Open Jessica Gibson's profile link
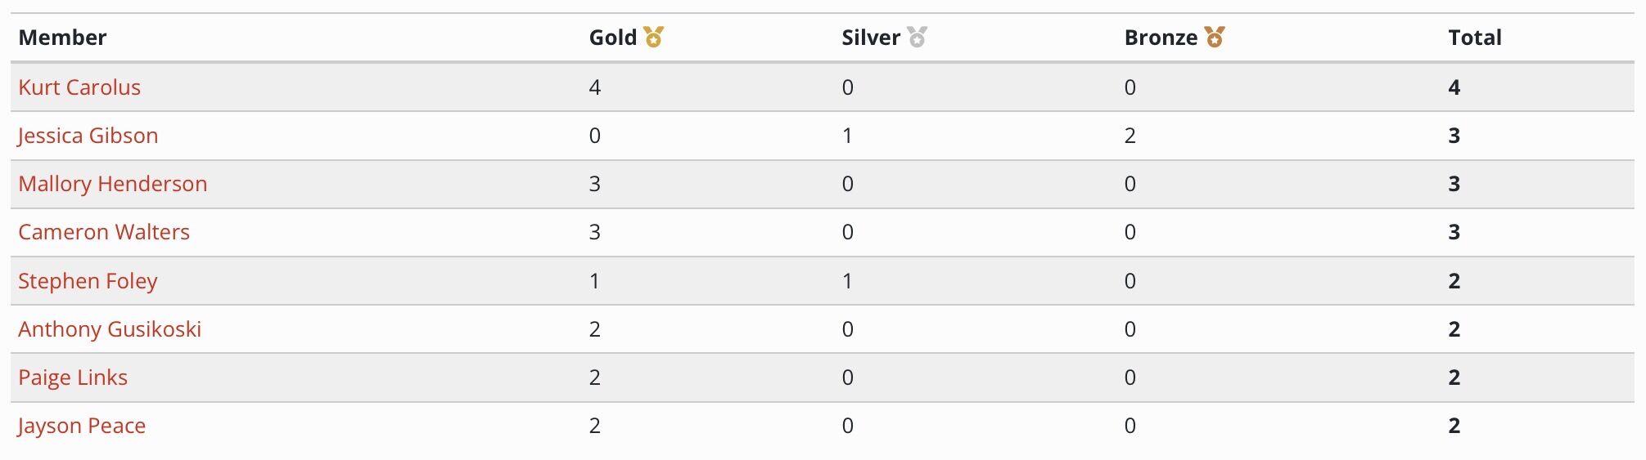 point(88,136)
